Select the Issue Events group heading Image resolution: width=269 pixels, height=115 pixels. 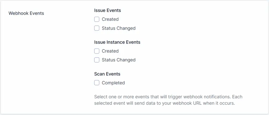pyautogui.click(x=107, y=11)
